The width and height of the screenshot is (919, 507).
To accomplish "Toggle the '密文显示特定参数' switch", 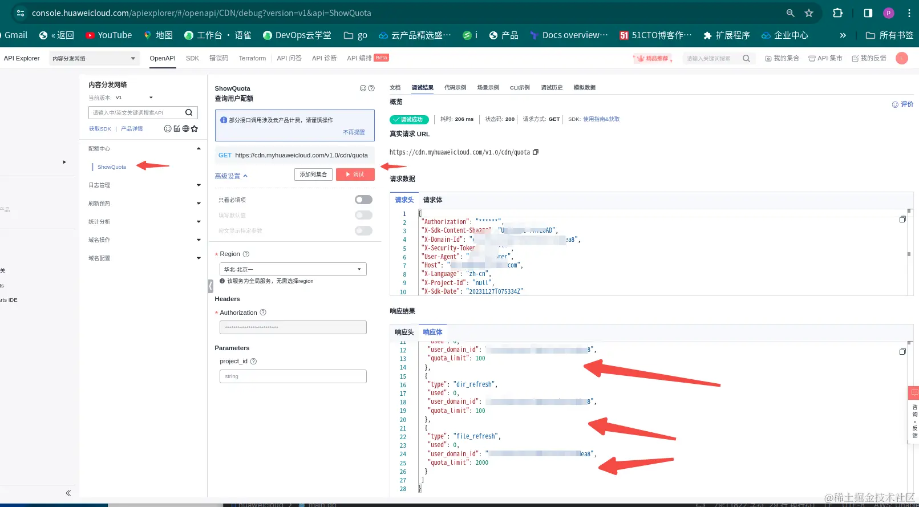I will click(x=363, y=230).
